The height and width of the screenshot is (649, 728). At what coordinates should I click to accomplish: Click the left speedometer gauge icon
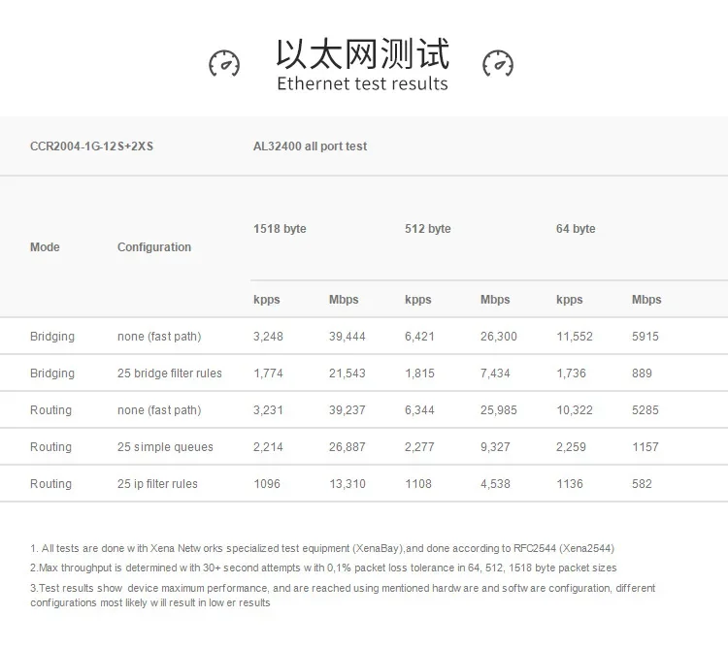224,64
